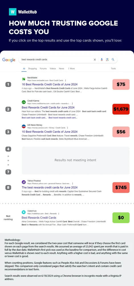Viewport: 134px width, 286px height.
Task: Start voice search with the microphone icon
Action: [101, 60]
